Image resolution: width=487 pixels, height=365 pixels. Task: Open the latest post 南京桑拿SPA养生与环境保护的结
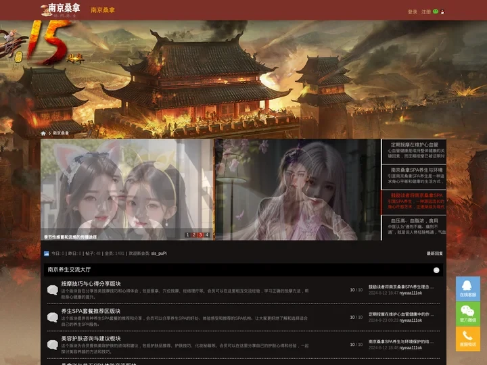pyautogui.click(x=401, y=341)
